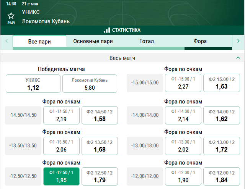245x189 pixels.
Task: Select Ф2 14.00 odds 1,62
Action: [222, 115]
